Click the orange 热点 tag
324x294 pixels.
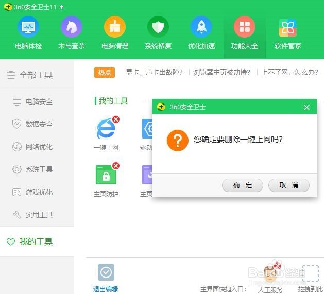coord(105,72)
